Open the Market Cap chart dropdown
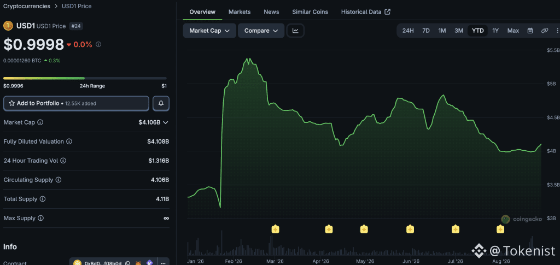The width and height of the screenshot is (560, 265). (209, 31)
